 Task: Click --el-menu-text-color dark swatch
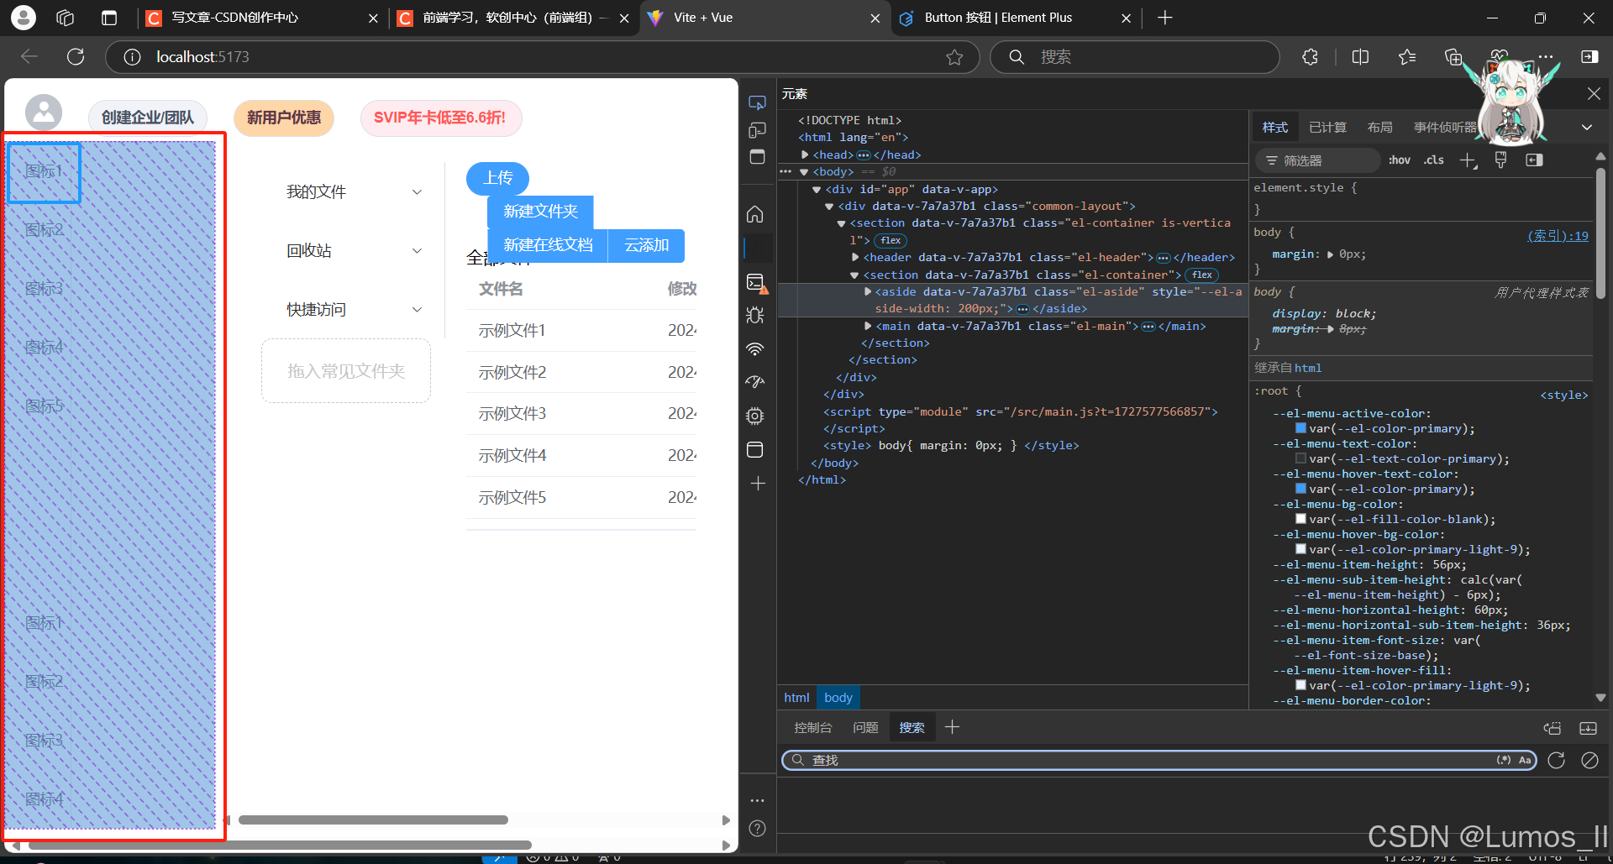[1300, 458]
